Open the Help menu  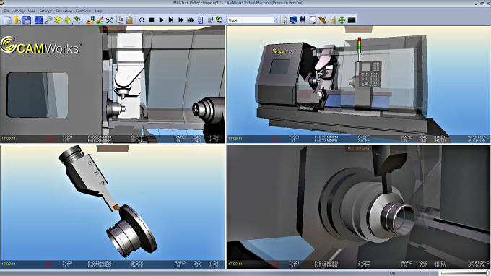point(98,11)
